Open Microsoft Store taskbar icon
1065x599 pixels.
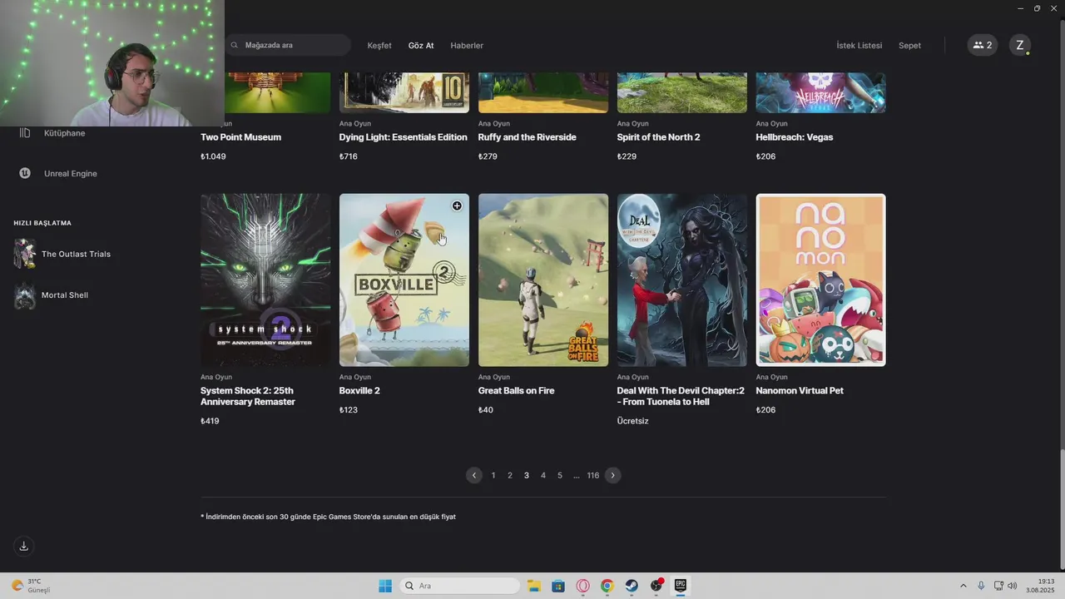558,586
